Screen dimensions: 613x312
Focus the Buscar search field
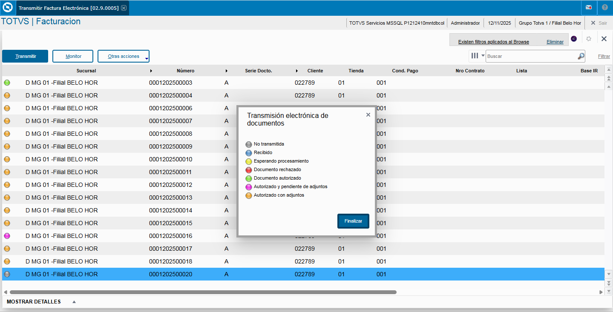532,56
